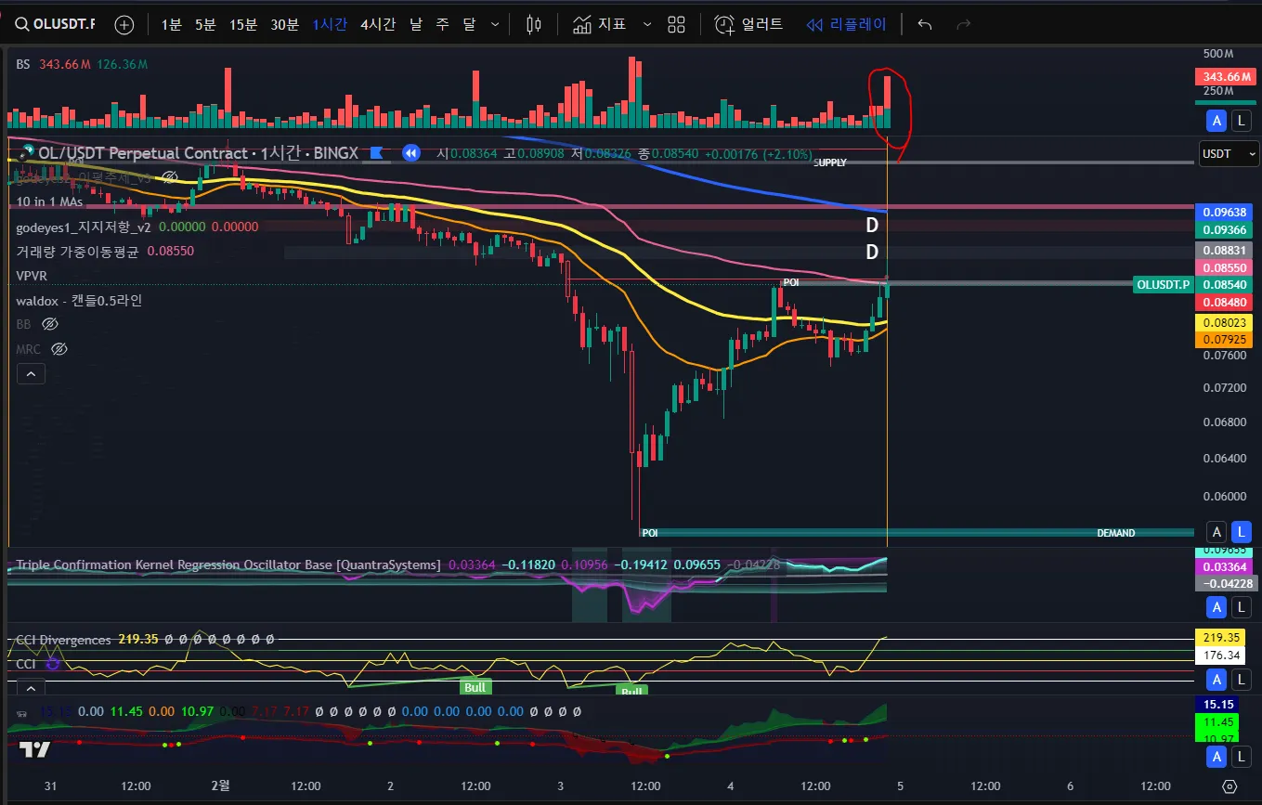
Task: Toggle auto scale A in the CCI pane
Action: (1216, 680)
